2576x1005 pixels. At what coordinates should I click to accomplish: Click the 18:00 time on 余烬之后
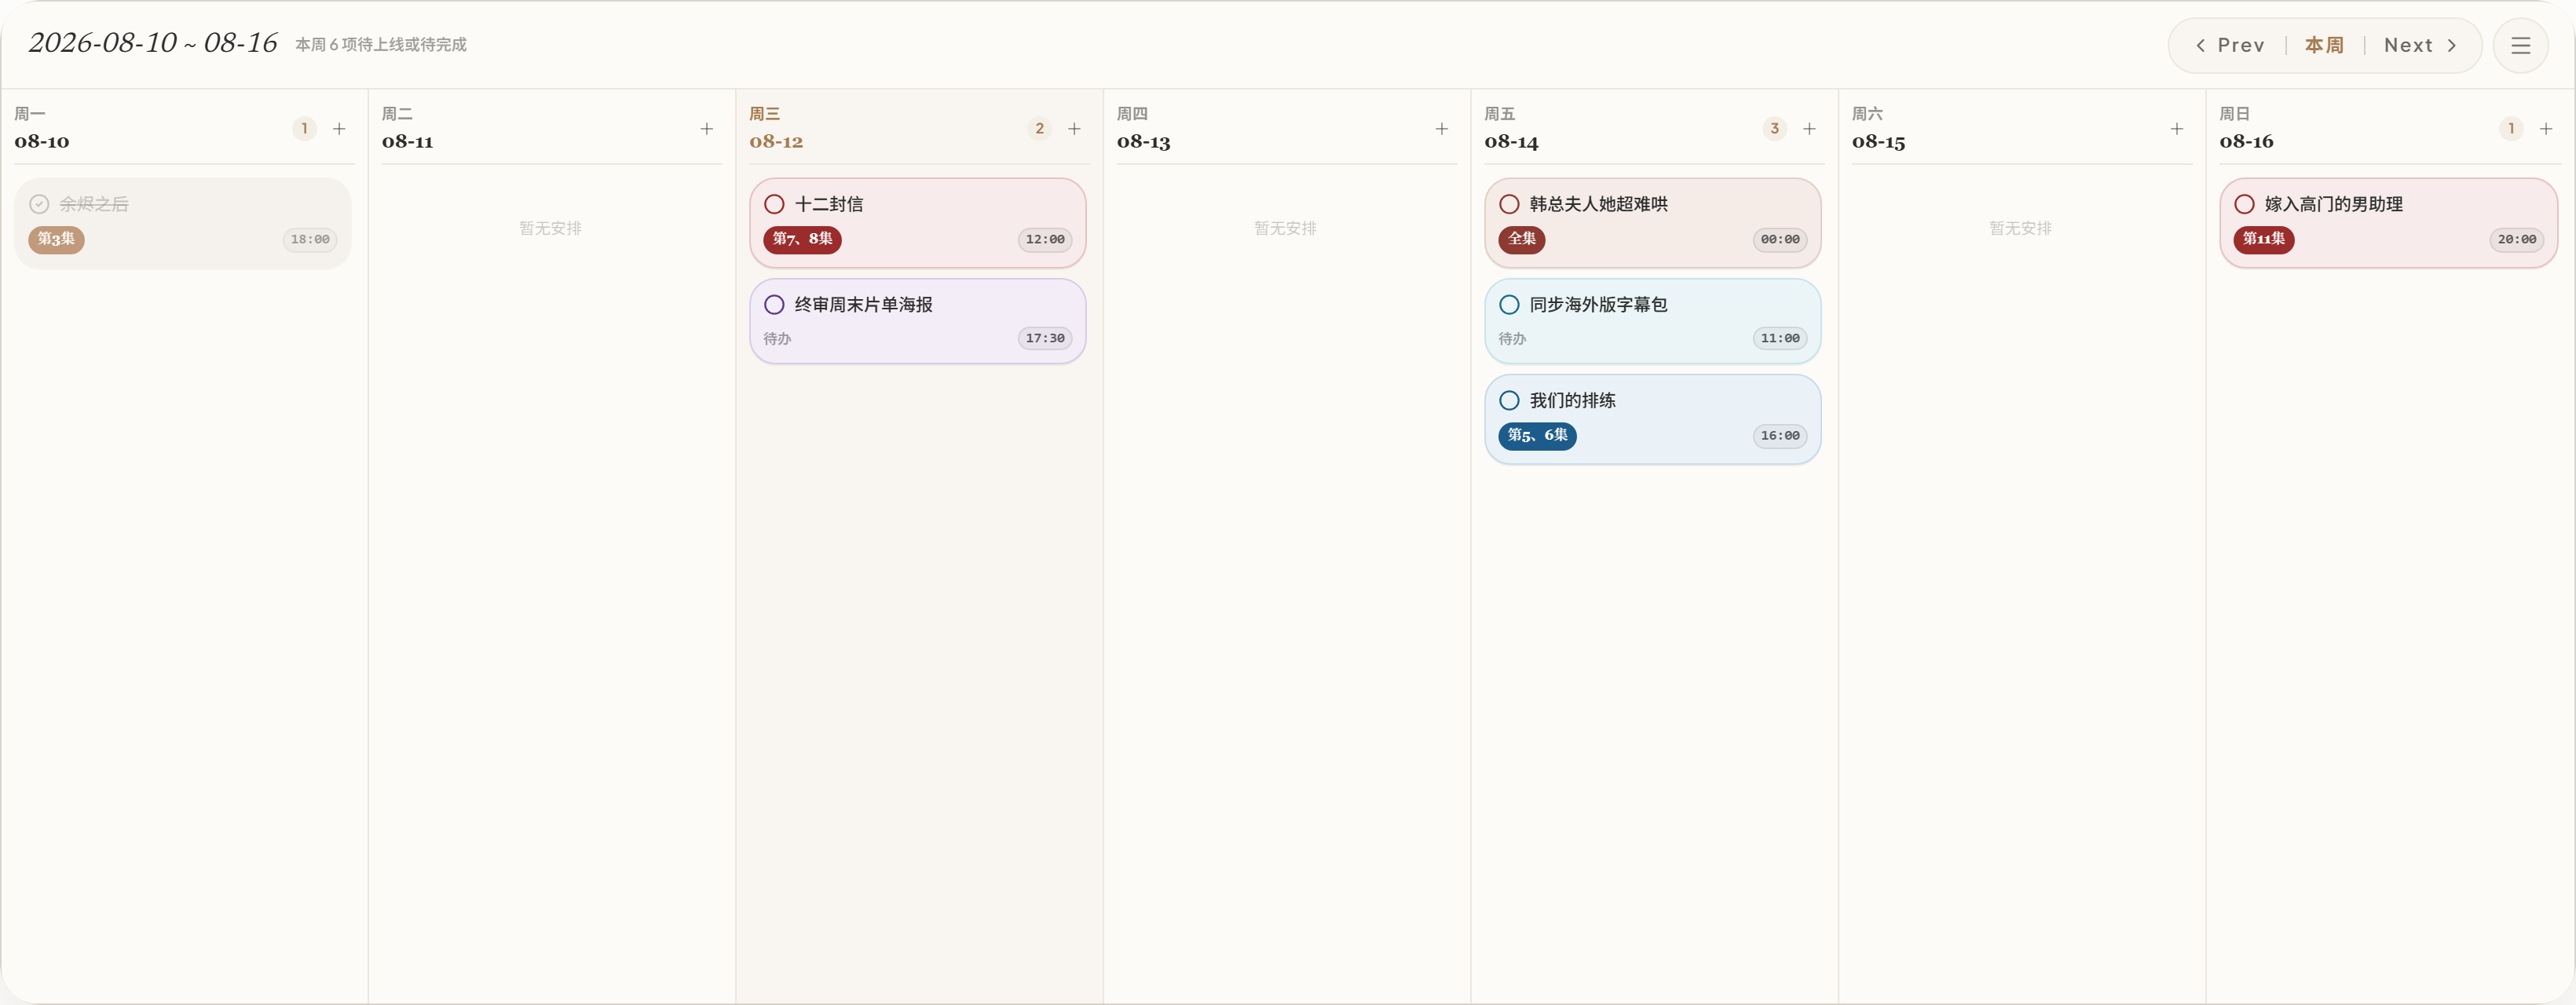point(310,240)
